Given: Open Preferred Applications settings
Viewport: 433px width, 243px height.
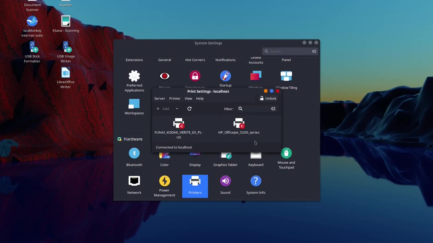Looking at the screenshot, I should pos(134,81).
